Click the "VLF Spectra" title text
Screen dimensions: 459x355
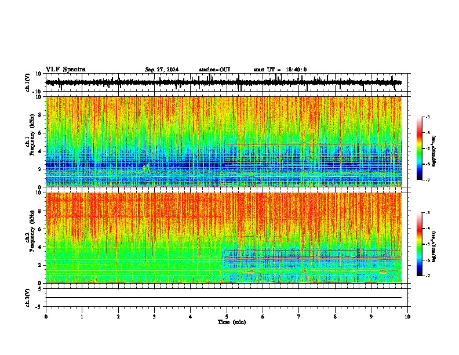pyautogui.click(x=65, y=70)
